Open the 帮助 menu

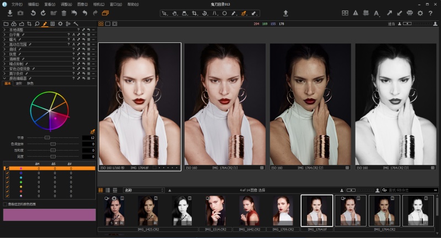click(x=133, y=4)
